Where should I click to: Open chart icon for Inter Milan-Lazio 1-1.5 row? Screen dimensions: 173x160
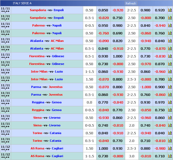[170, 72]
